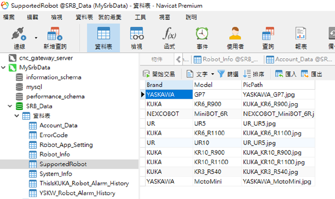The height and width of the screenshot is (199, 335).
Task: Click the Export (匯出) button
Action: coord(312,74)
